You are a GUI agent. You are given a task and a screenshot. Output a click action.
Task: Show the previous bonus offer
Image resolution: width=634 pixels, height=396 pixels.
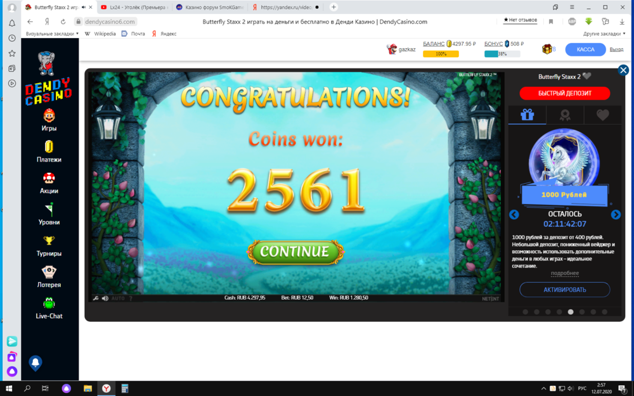514,215
